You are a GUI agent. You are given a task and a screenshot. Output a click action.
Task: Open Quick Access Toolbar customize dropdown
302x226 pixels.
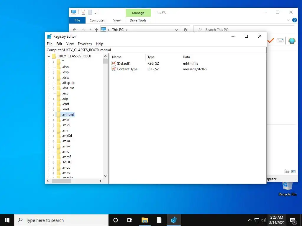(x=95, y=13)
